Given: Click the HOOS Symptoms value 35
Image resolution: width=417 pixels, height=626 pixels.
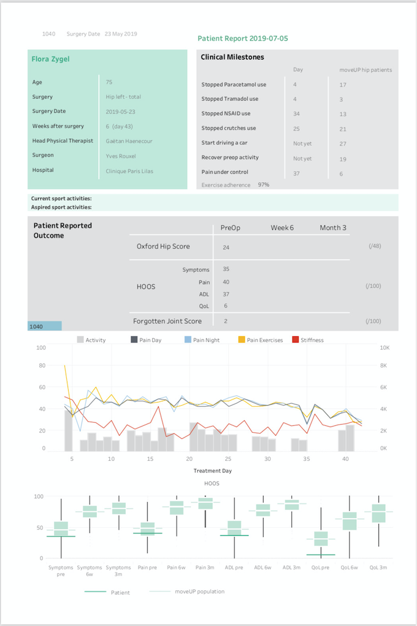Looking at the screenshot, I should click(226, 269).
